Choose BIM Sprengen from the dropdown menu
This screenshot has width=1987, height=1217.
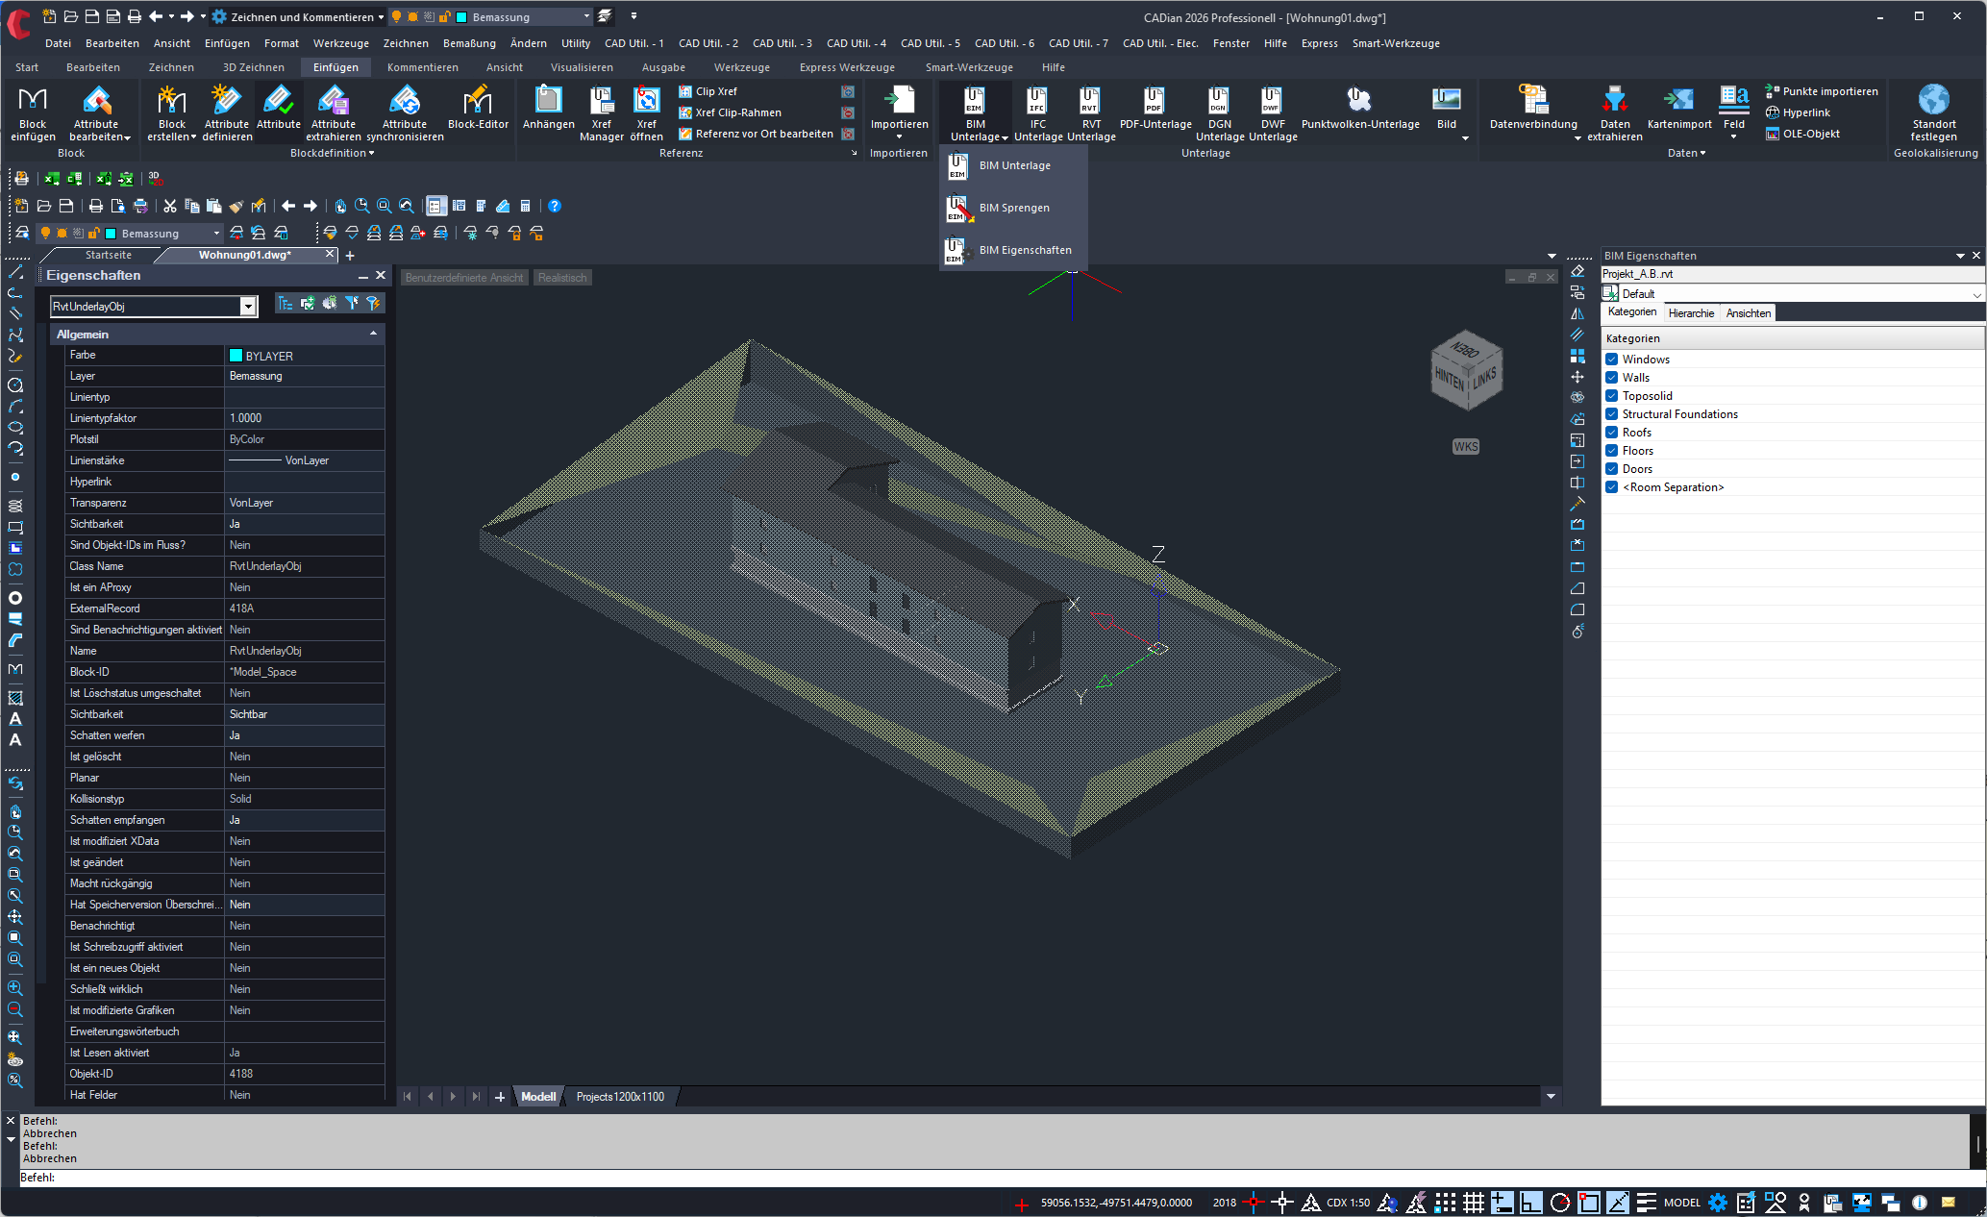(x=1013, y=208)
